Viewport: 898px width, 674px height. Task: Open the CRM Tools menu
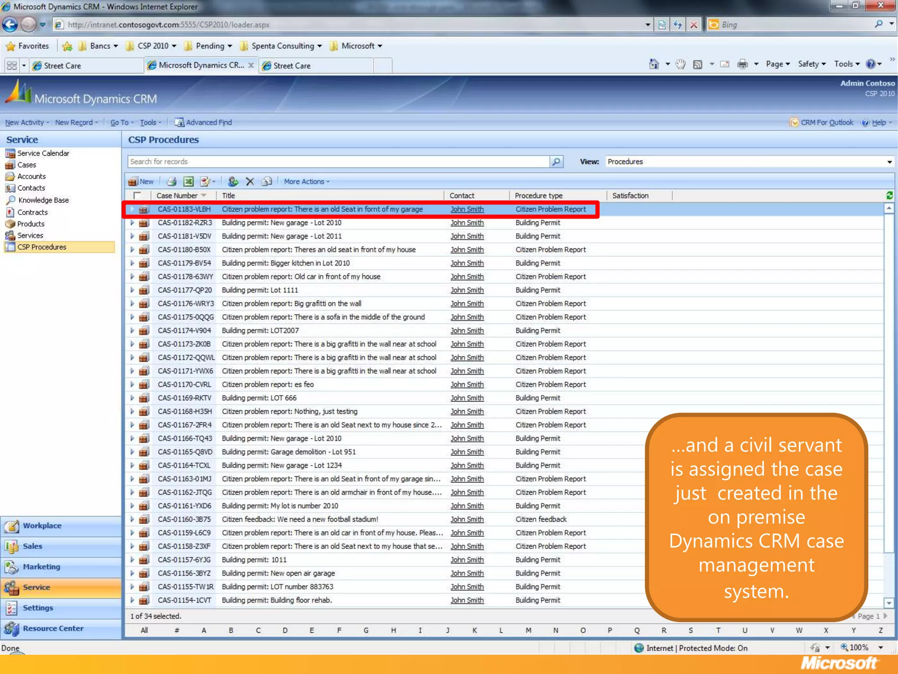pyautogui.click(x=151, y=122)
